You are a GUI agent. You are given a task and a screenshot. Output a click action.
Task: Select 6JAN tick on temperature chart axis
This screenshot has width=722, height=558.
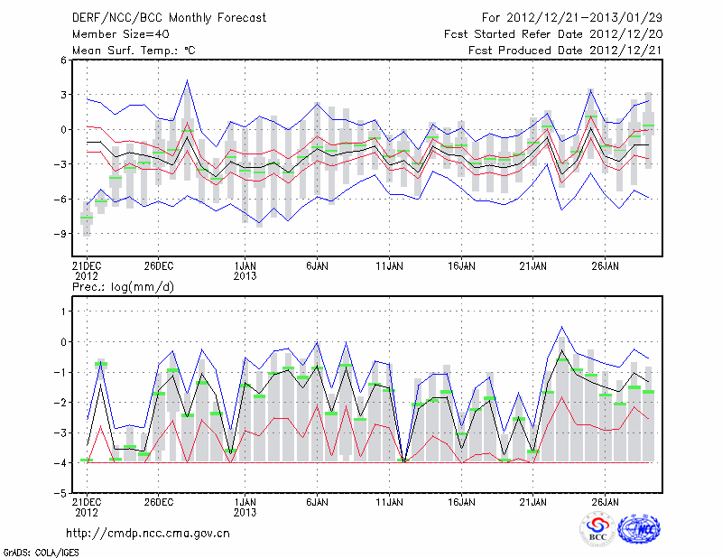coord(317,266)
